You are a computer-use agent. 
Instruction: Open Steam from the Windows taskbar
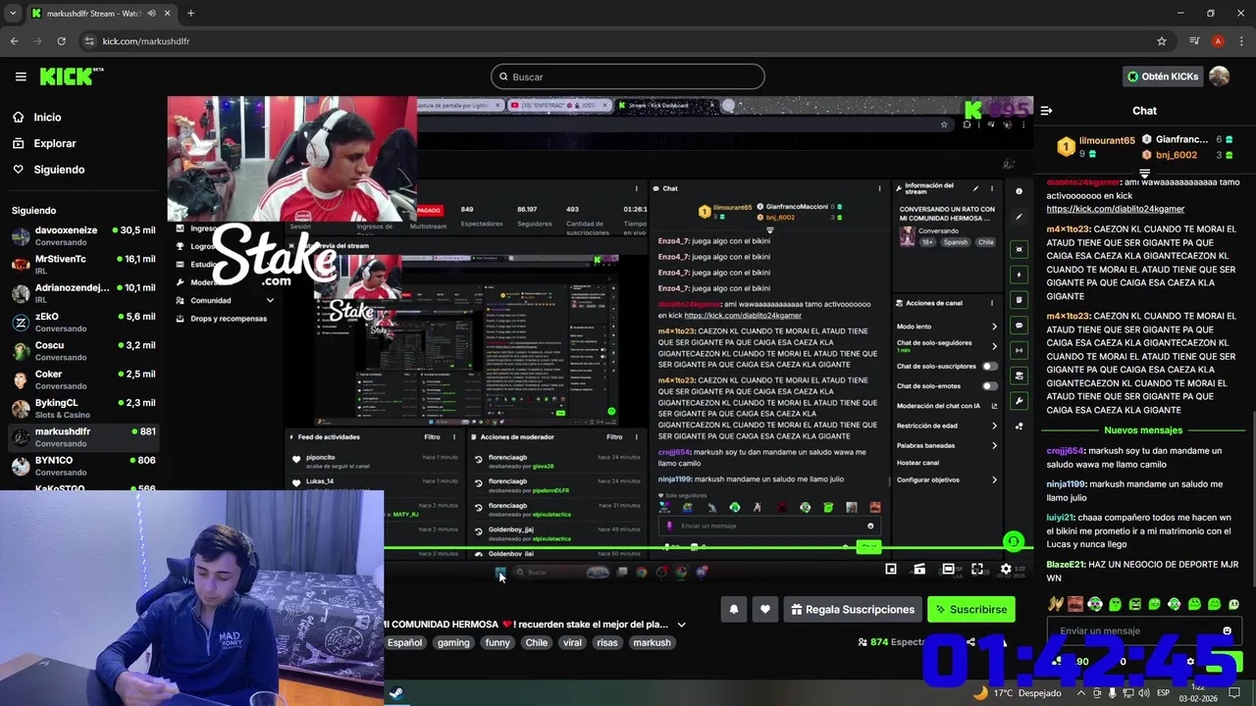[x=395, y=692]
